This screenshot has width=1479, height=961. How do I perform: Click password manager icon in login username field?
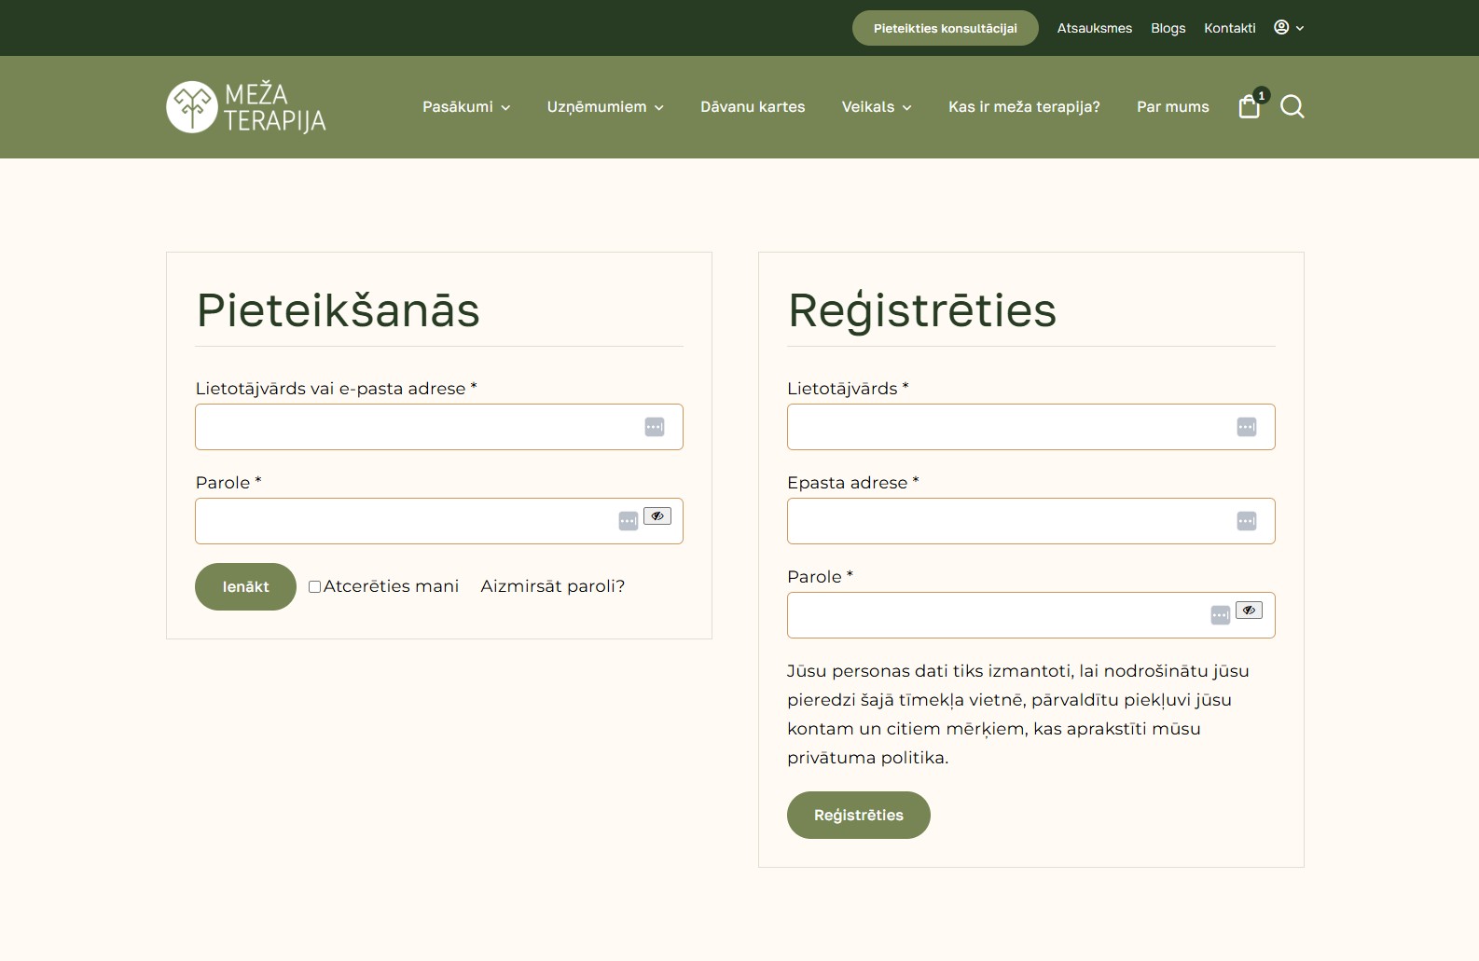[655, 427]
